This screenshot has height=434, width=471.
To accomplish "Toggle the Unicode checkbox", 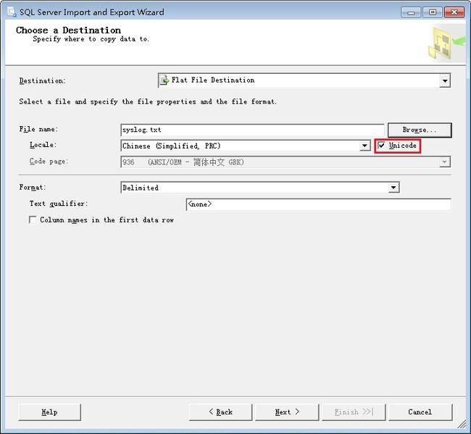I will (x=381, y=146).
